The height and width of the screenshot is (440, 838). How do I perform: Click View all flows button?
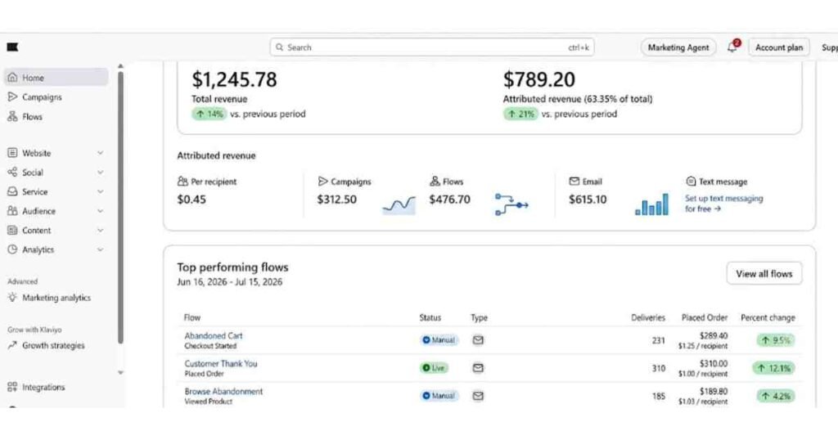coord(764,273)
